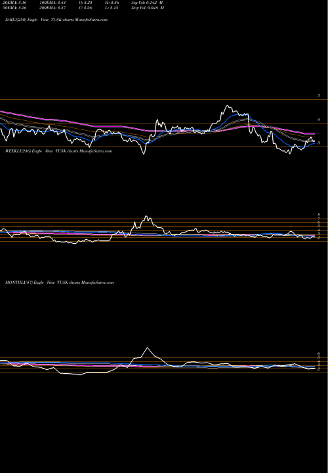Select the Day Vol reading
The width and height of the screenshot is (328, 473).
coord(148,8)
